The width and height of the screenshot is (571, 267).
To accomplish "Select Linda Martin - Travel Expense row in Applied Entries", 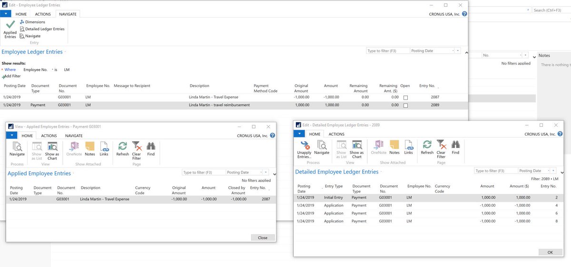I will coord(141,199).
